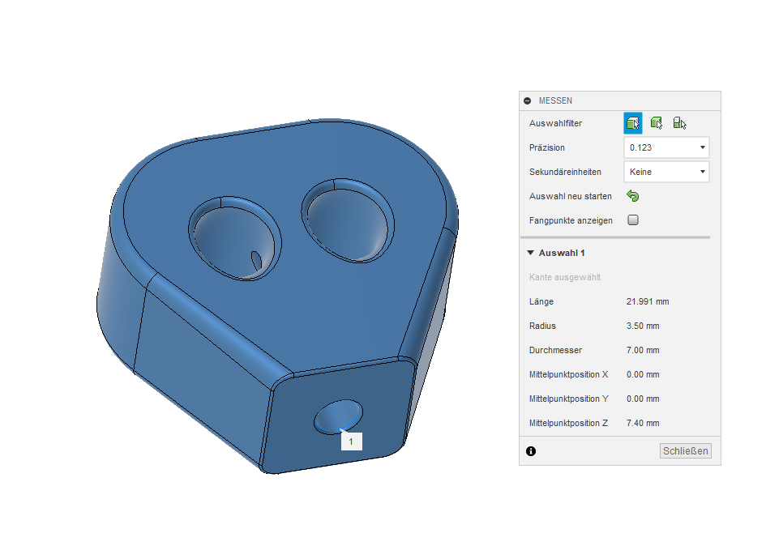
Task: Click the Länge value 21.991 mm
Action: click(x=648, y=301)
